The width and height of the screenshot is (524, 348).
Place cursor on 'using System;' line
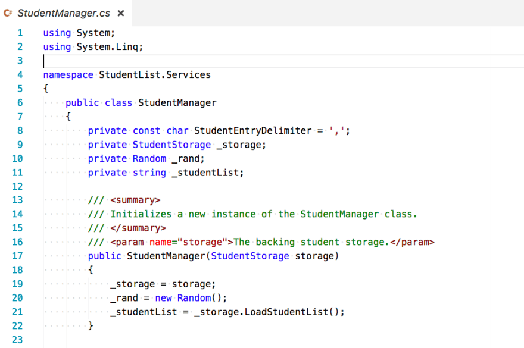click(79, 33)
